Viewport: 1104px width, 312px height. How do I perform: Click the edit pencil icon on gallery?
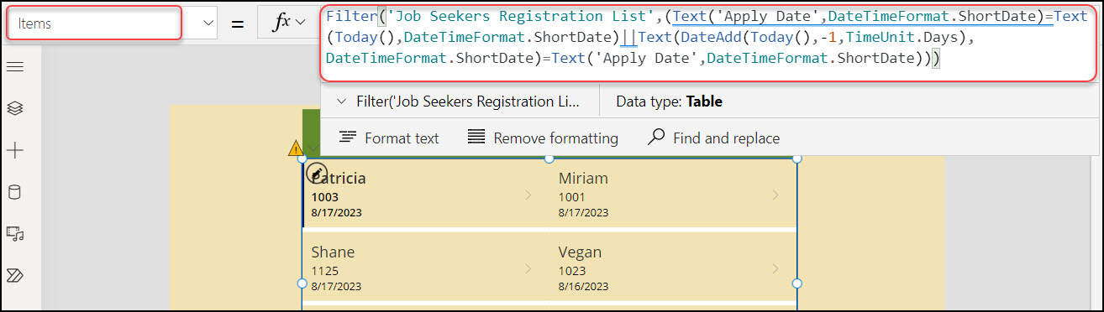pyautogui.click(x=316, y=173)
